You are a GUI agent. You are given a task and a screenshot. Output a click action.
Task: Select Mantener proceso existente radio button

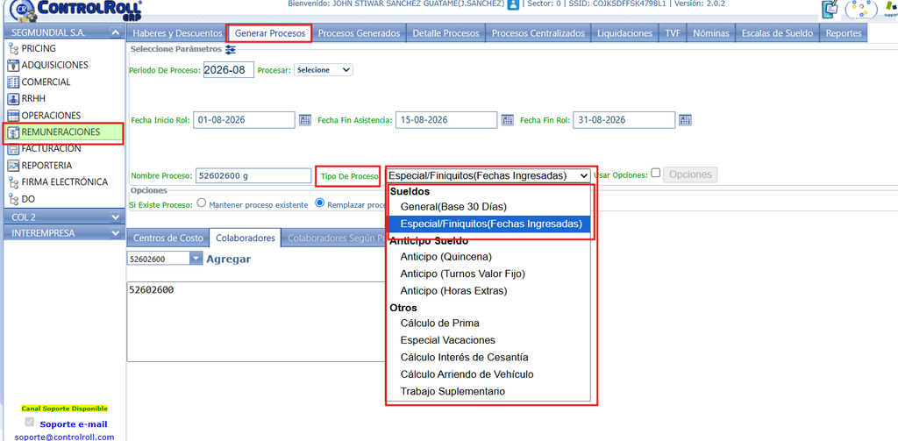[x=201, y=203]
